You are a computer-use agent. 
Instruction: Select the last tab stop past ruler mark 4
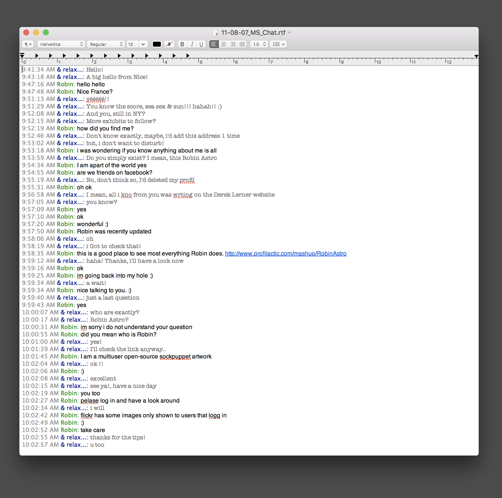188,55
